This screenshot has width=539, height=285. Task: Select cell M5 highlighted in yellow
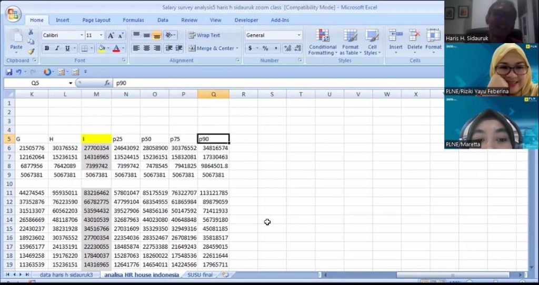point(96,139)
